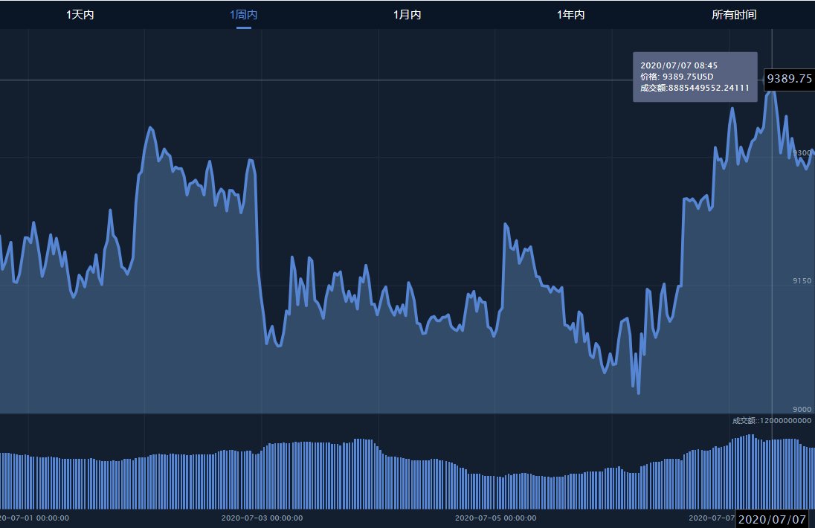Click the 成交额::12000000000 volume axis label

click(x=772, y=420)
